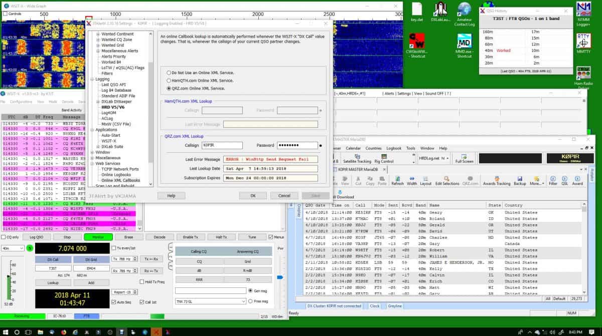Click the Enable Tx button
Image resolution: width=602 pixels, height=336 pixels.
coord(191,237)
